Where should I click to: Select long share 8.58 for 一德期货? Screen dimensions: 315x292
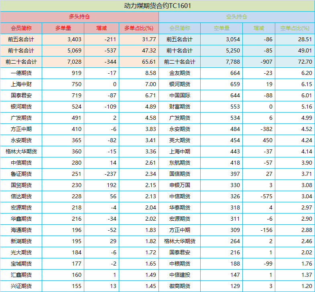click(x=150, y=73)
